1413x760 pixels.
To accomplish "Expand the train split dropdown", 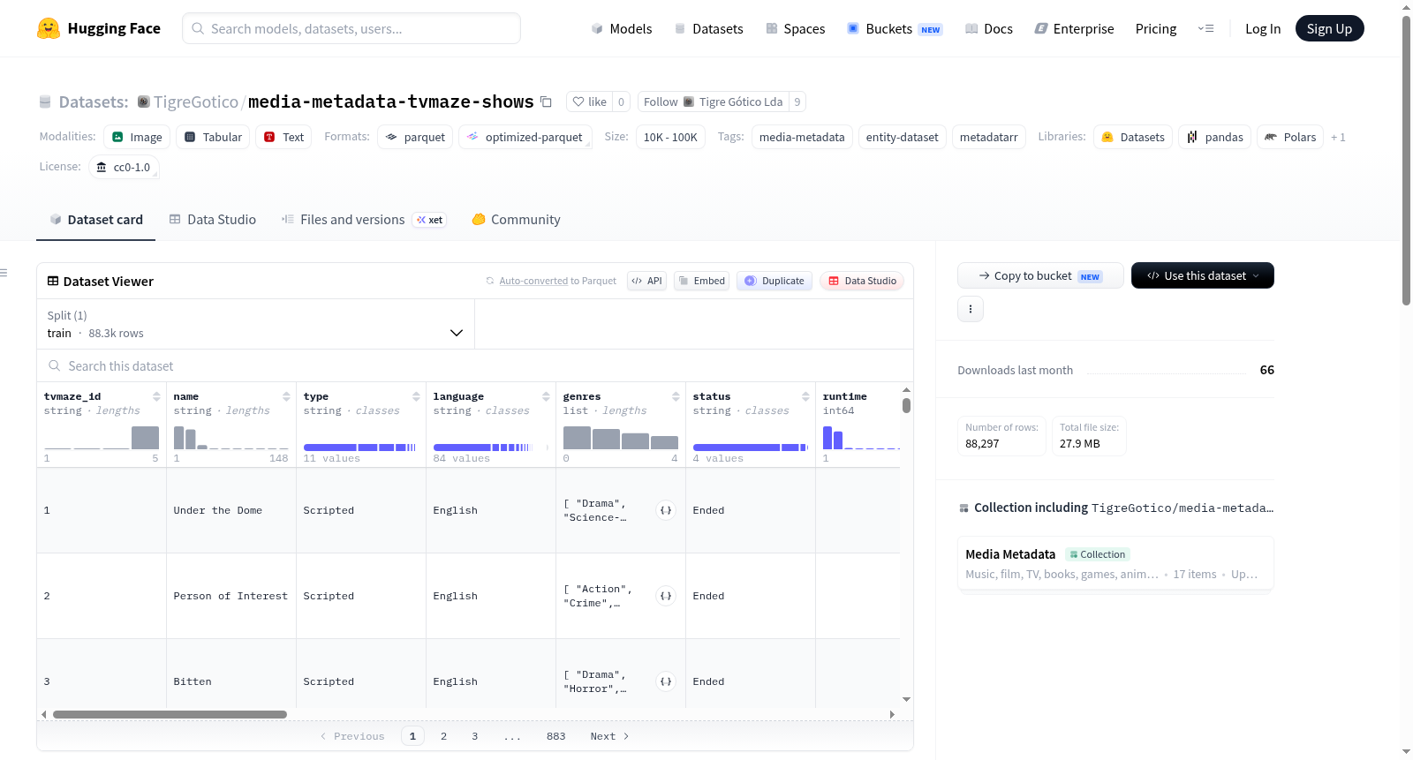I will point(255,324).
